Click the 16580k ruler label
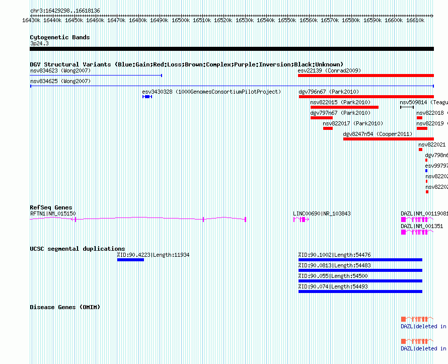 click(351, 21)
